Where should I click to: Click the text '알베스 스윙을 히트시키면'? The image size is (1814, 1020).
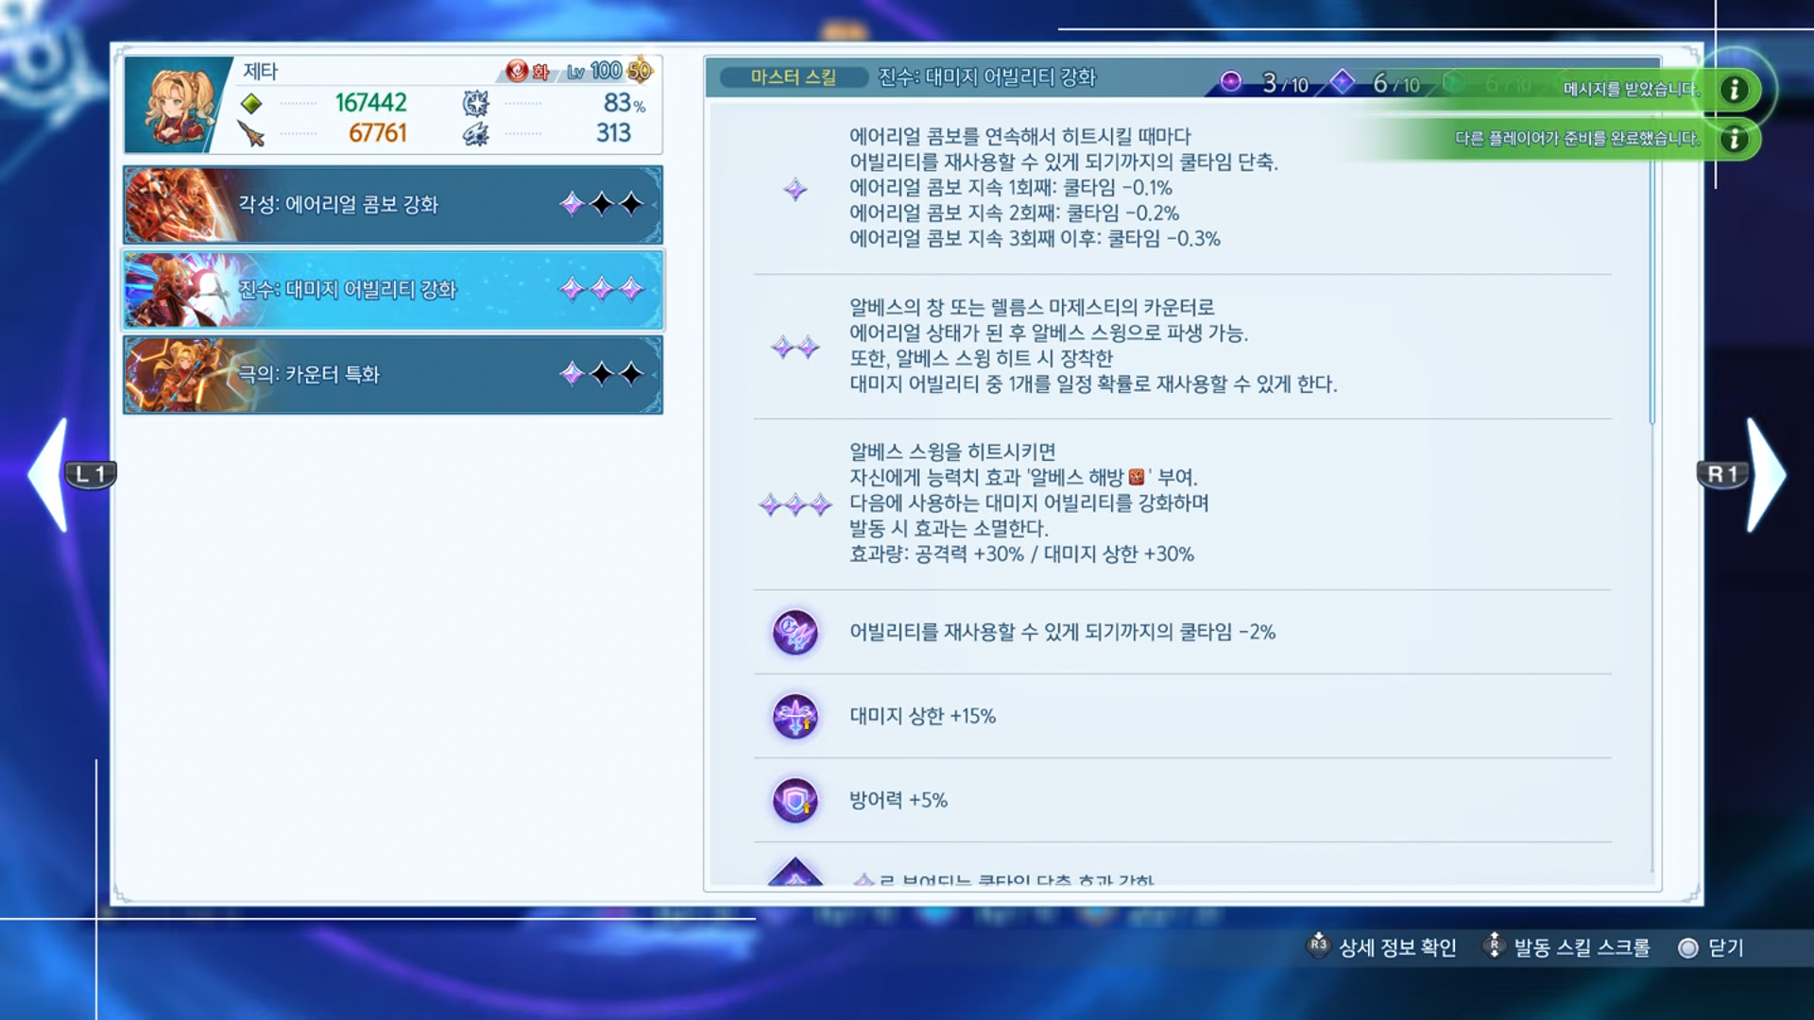[x=952, y=452]
